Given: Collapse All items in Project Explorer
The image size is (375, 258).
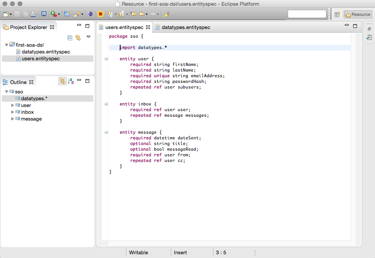Looking at the screenshot, I should (x=70, y=37).
